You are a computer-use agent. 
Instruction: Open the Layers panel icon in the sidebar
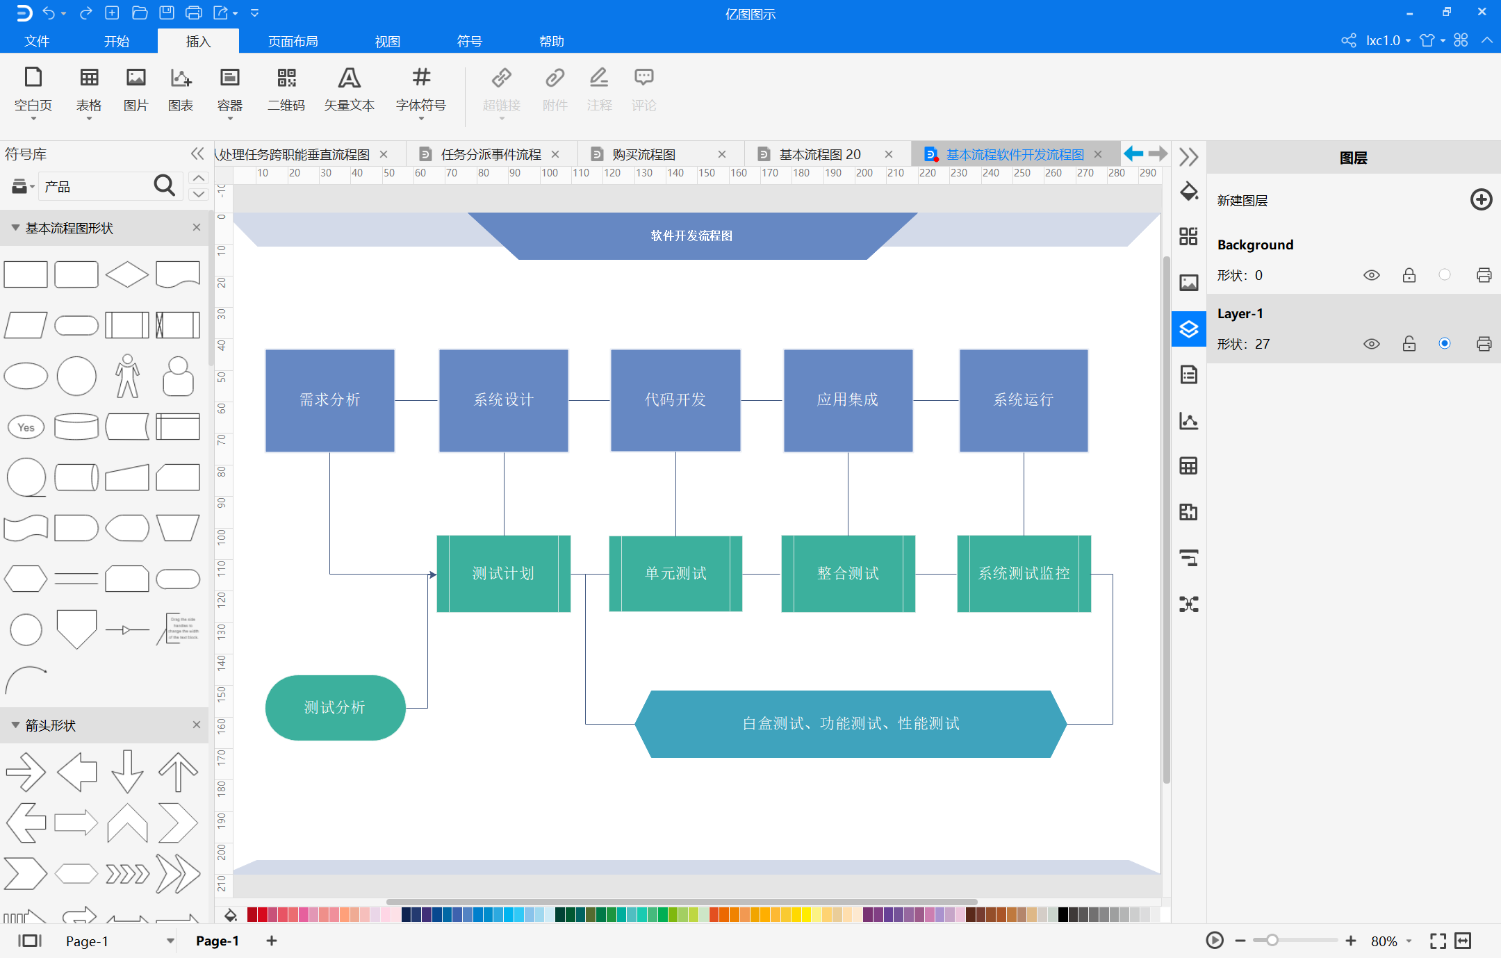(x=1188, y=329)
